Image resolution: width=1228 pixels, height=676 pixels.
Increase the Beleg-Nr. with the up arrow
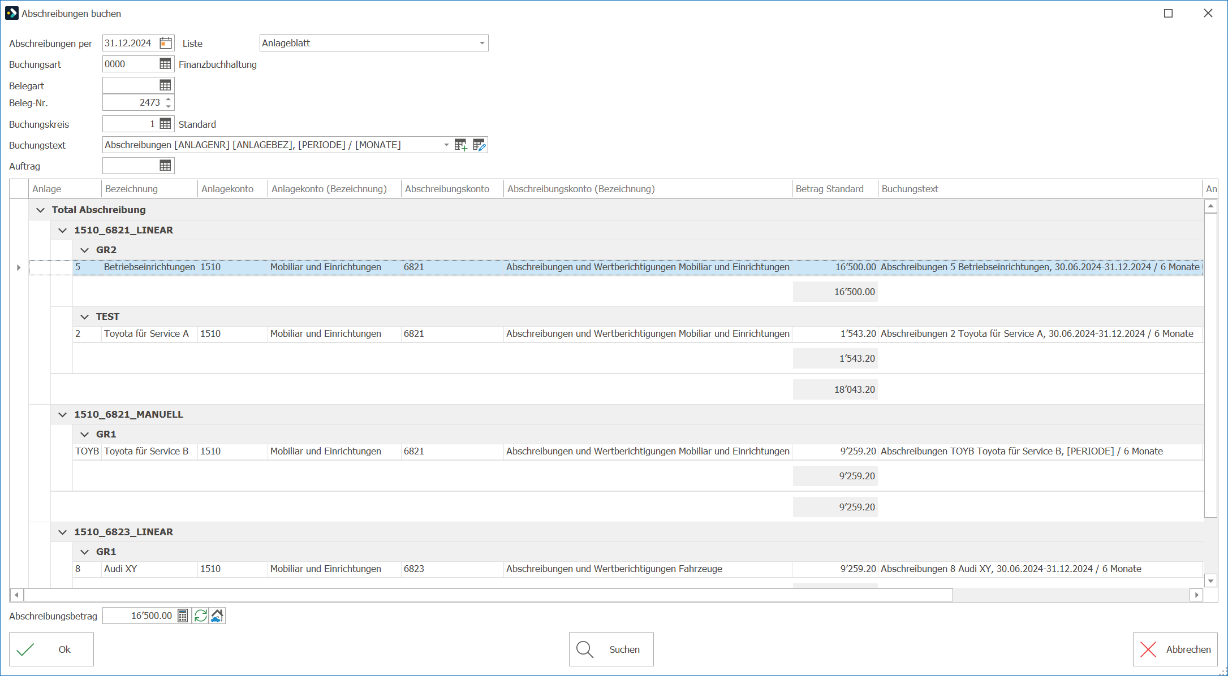tap(168, 99)
